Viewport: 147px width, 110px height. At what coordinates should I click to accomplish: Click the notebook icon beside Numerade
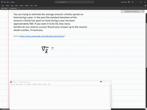point(123,11)
